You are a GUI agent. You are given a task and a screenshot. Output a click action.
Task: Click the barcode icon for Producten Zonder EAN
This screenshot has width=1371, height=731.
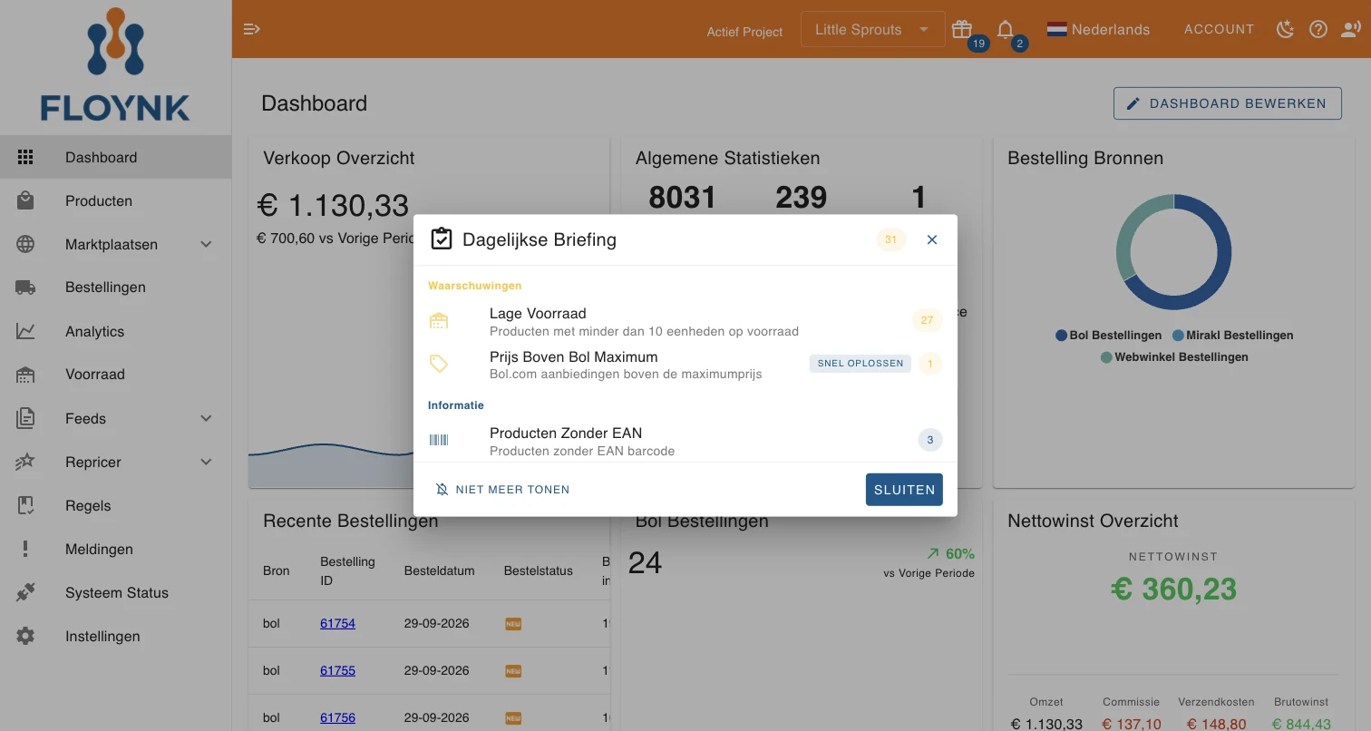(x=439, y=440)
